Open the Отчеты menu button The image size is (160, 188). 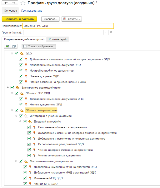click(x=72, y=19)
